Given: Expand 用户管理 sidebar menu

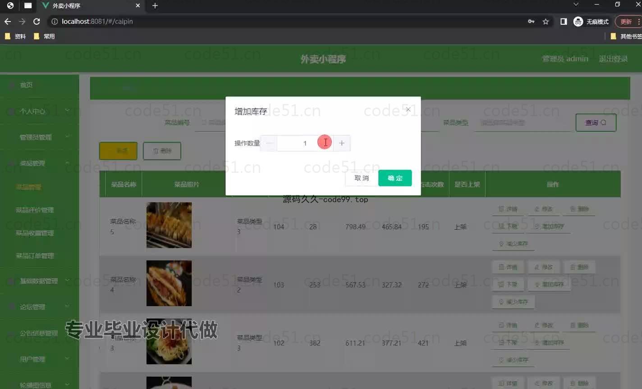Looking at the screenshot, I should tap(40, 359).
